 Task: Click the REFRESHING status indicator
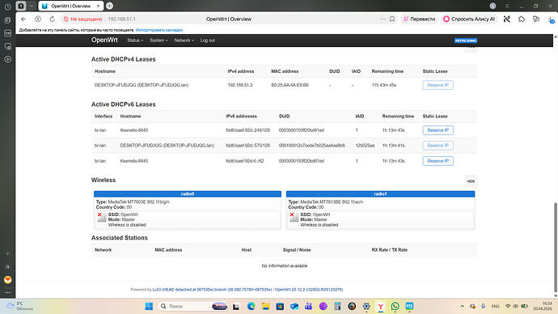466,40
